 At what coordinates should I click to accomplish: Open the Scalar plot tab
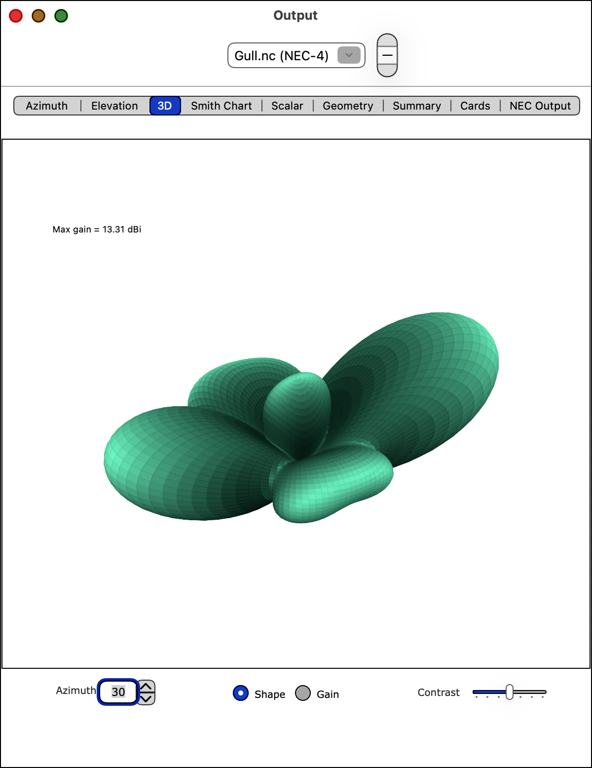coord(288,106)
